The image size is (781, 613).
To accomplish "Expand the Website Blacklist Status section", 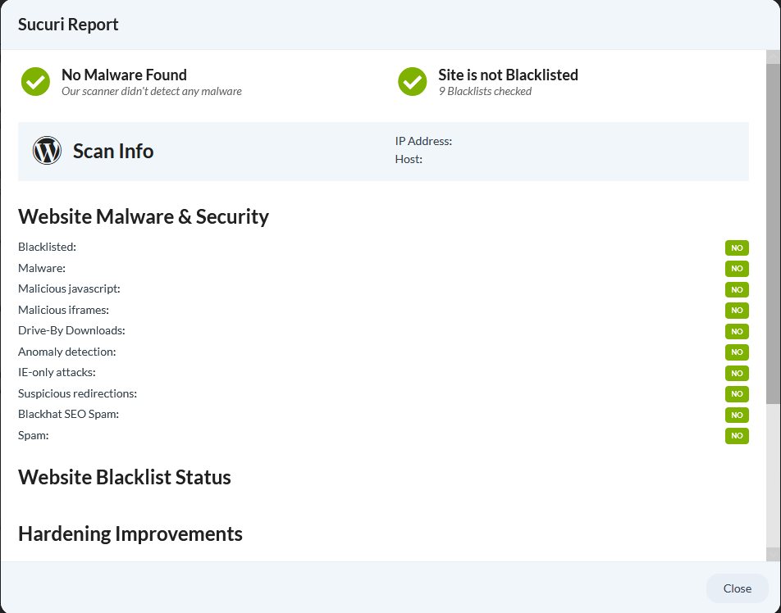I will (125, 477).
